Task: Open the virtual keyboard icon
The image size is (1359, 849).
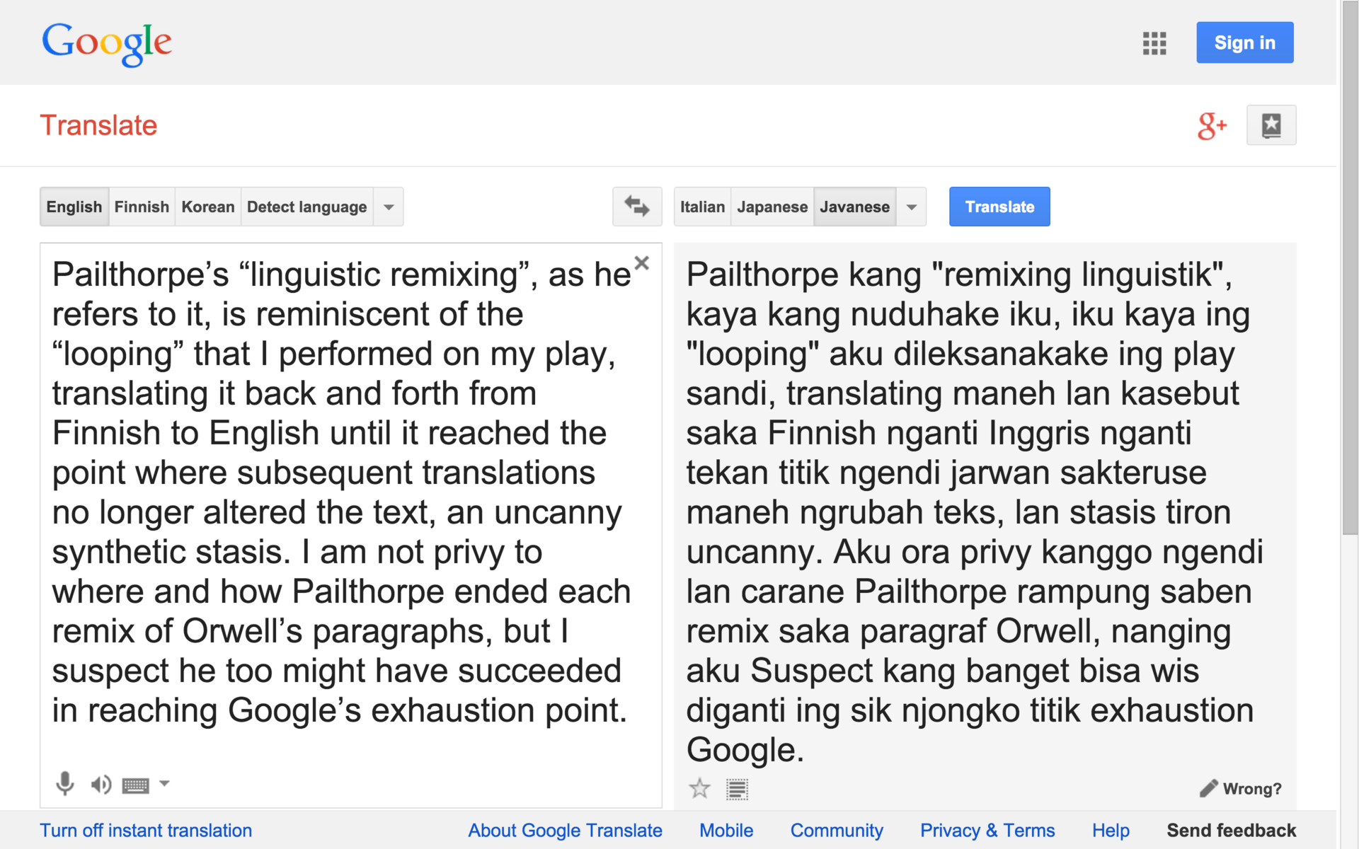Action: coord(135,785)
